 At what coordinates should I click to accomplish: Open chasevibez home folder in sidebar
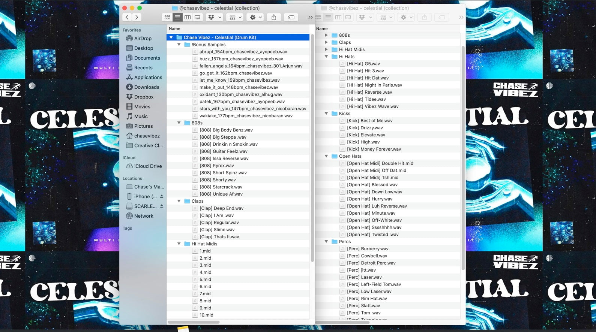tap(147, 136)
